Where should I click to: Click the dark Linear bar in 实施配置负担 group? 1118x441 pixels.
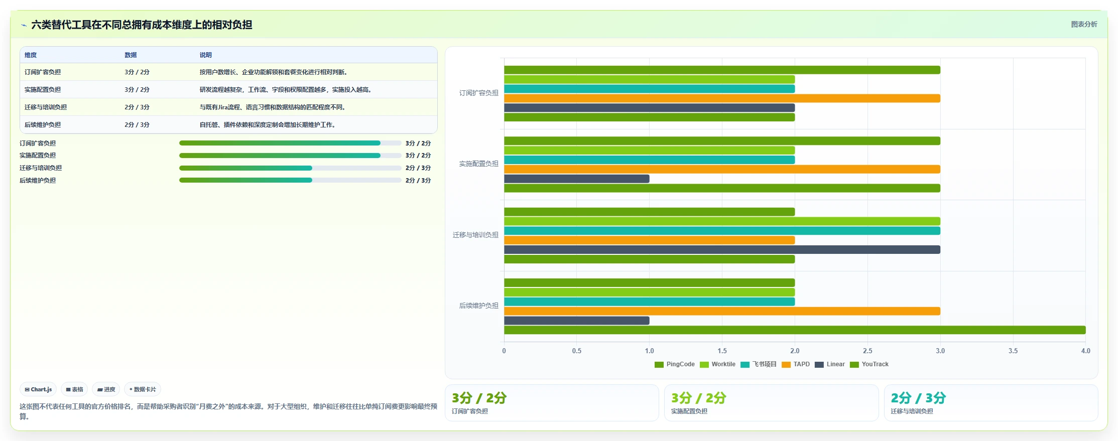pyautogui.click(x=577, y=179)
